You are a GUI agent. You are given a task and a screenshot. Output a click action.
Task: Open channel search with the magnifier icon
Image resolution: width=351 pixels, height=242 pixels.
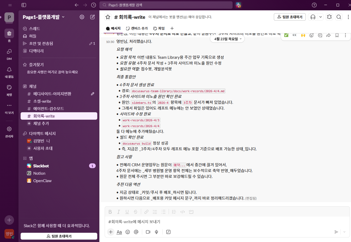point(339,17)
